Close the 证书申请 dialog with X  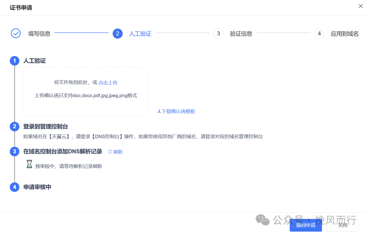(361, 6)
